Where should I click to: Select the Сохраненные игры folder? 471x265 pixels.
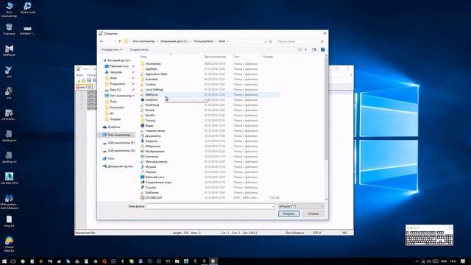(156, 183)
